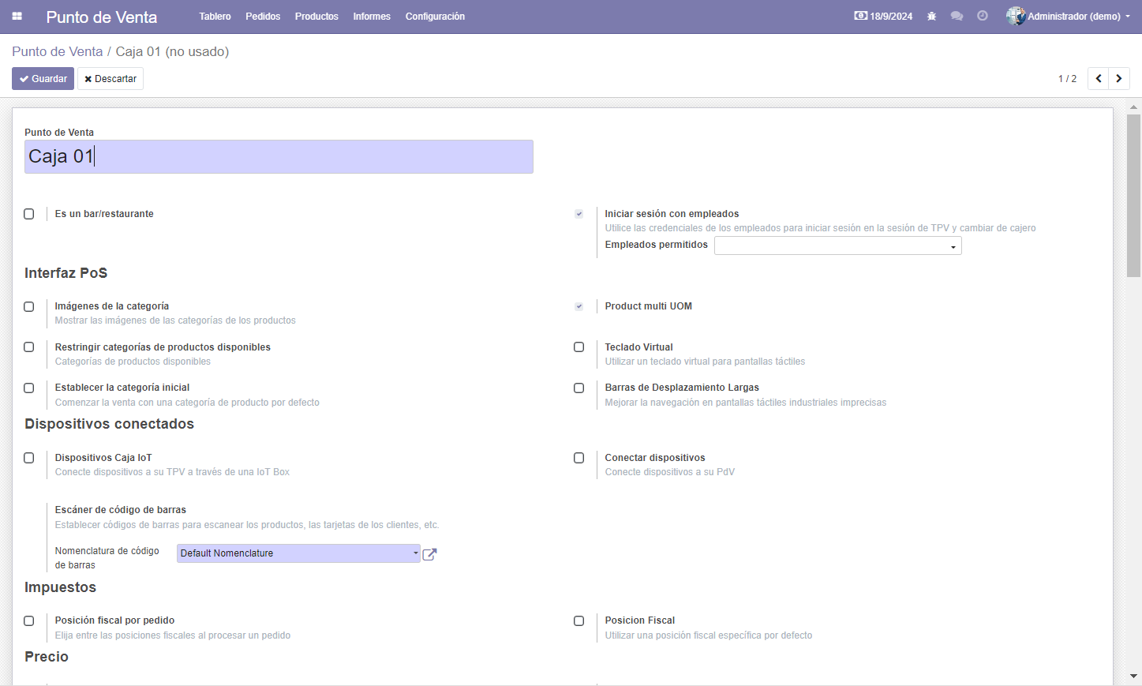Open external link for barcode nomenclature

[x=429, y=554]
